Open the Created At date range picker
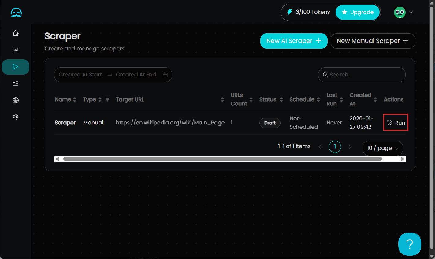This screenshot has width=435, height=259. click(x=113, y=75)
